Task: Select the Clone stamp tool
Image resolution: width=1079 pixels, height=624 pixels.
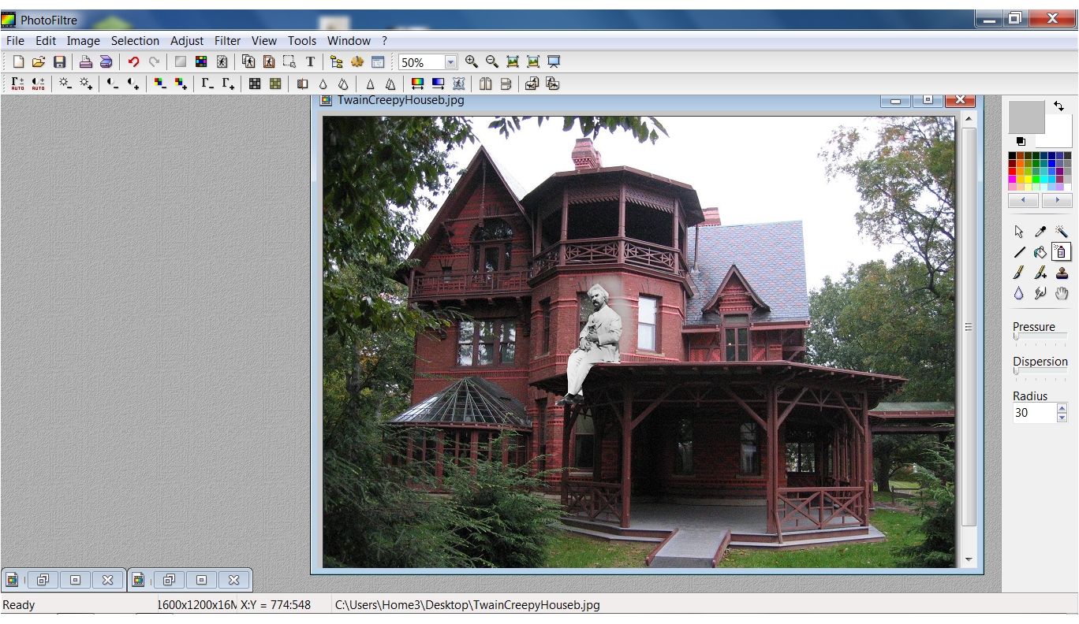Action: click(x=1062, y=273)
